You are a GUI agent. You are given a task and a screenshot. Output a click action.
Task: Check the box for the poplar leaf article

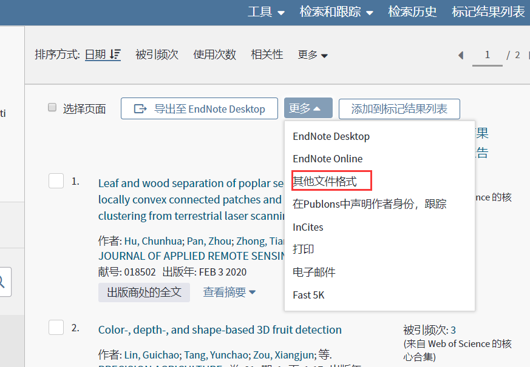point(56,180)
